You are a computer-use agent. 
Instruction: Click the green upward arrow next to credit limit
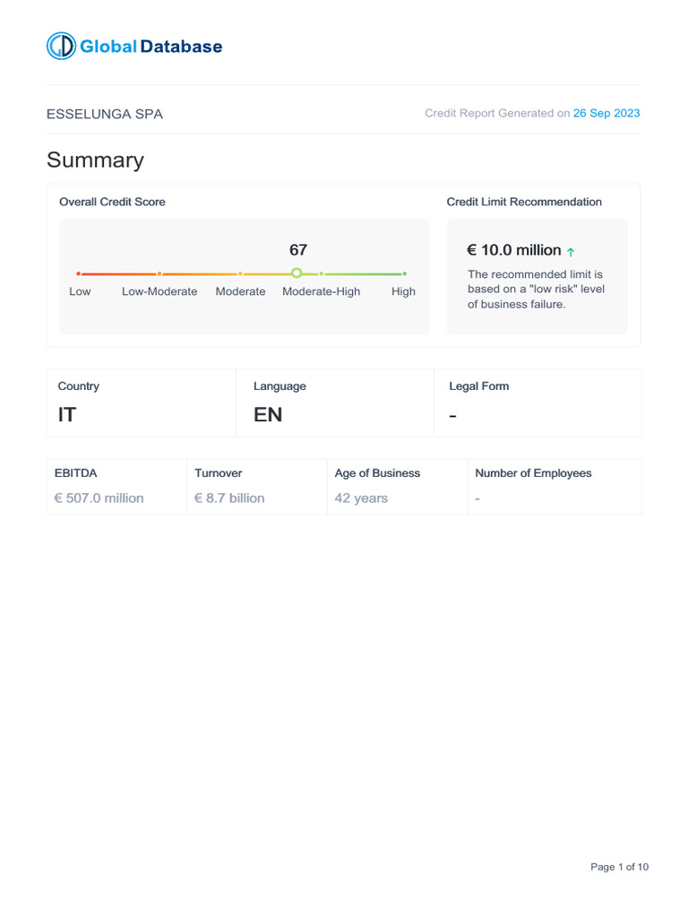point(572,252)
